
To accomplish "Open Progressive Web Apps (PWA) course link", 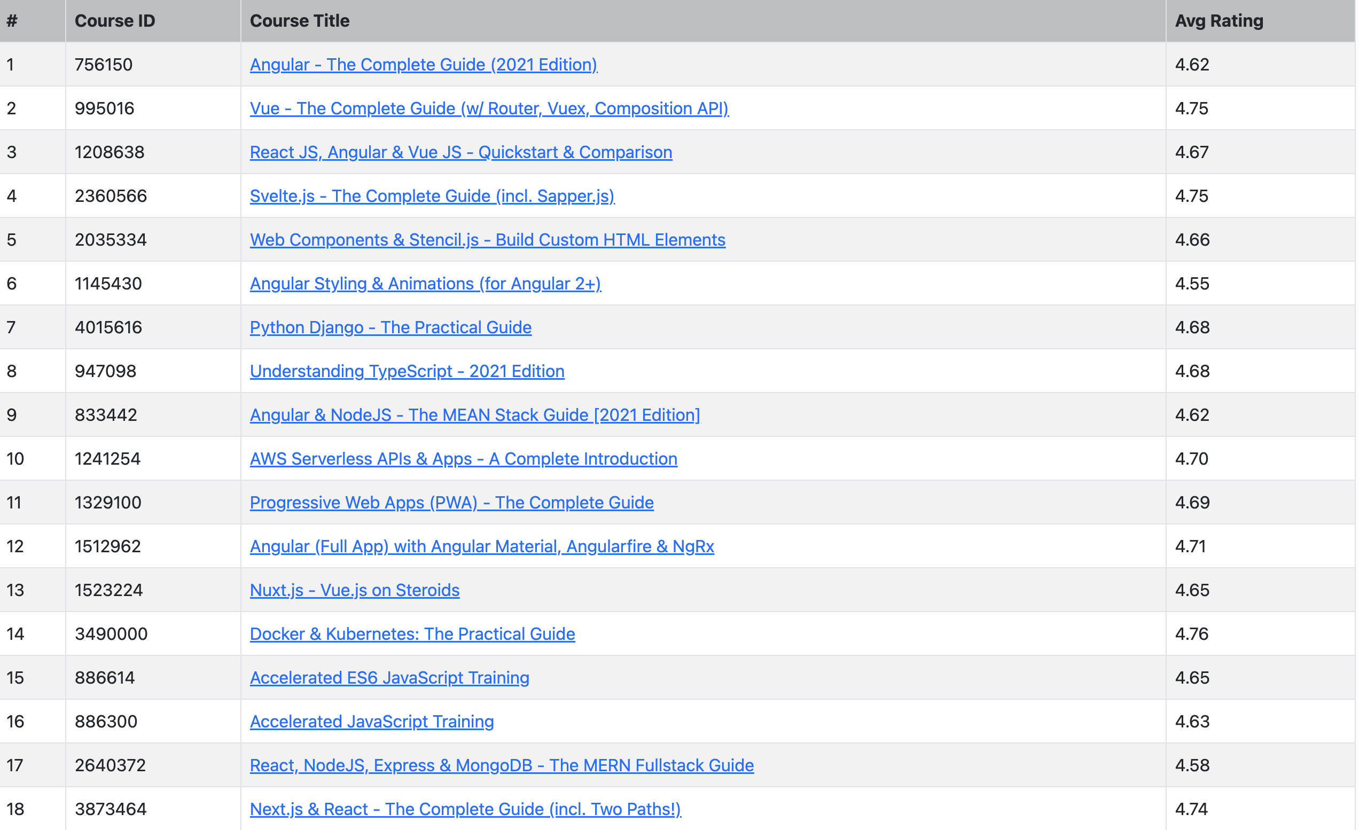I will [x=452, y=503].
